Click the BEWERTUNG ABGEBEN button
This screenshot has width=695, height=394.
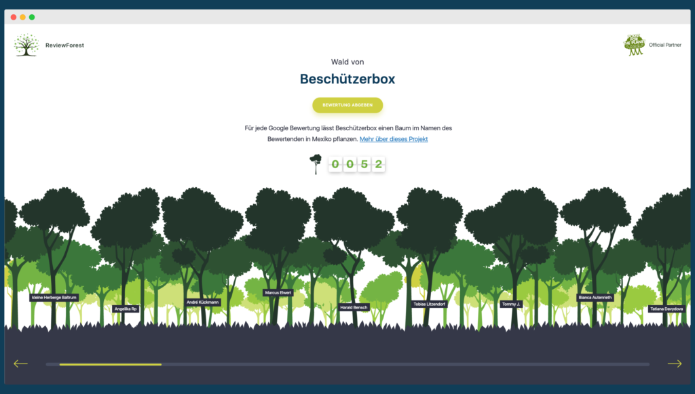[x=347, y=105]
